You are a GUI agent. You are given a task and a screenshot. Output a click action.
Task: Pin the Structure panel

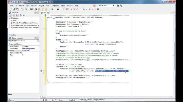pyautogui.click(x=35, y=12)
